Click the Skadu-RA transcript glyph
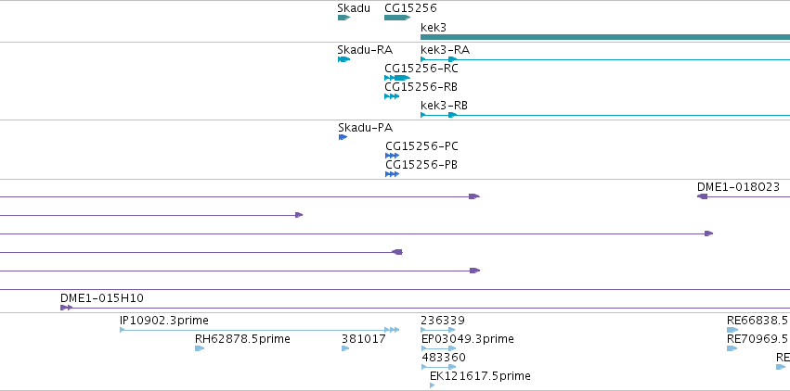The height and width of the screenshot is (391, 790). pos(343,59)
